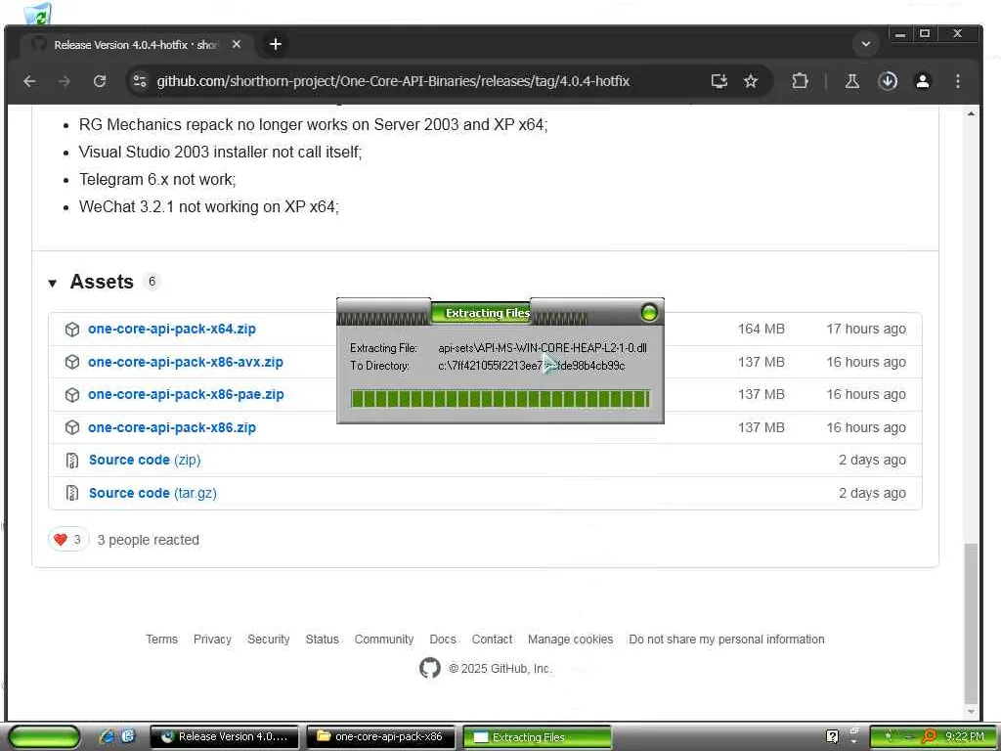This screenshot has height=751, width=1001.
Task: Open the green Start button
Action: (44, 736)
